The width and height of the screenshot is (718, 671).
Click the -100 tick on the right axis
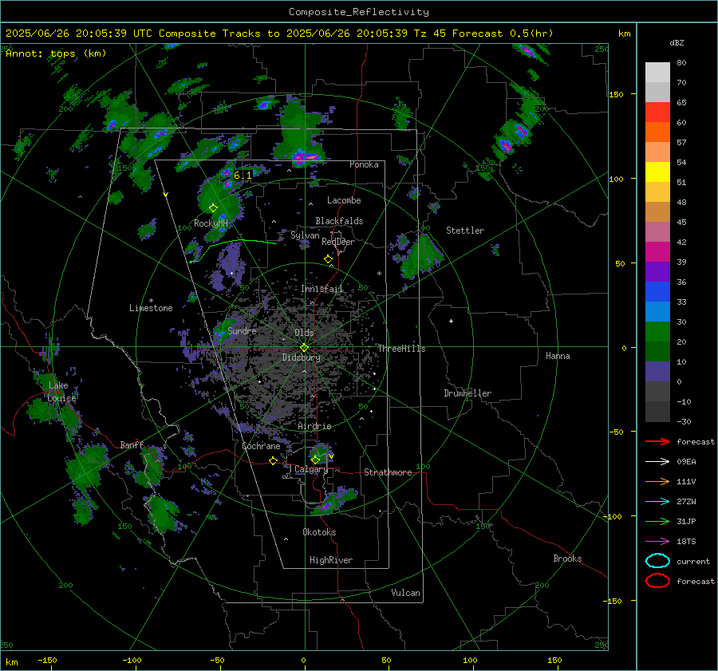612,516
